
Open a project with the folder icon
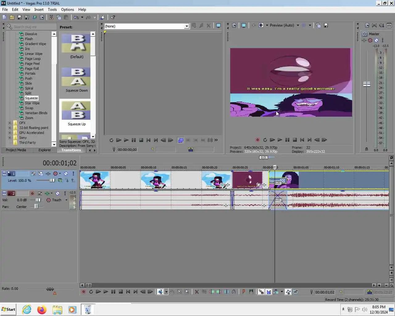pos(12,17)
